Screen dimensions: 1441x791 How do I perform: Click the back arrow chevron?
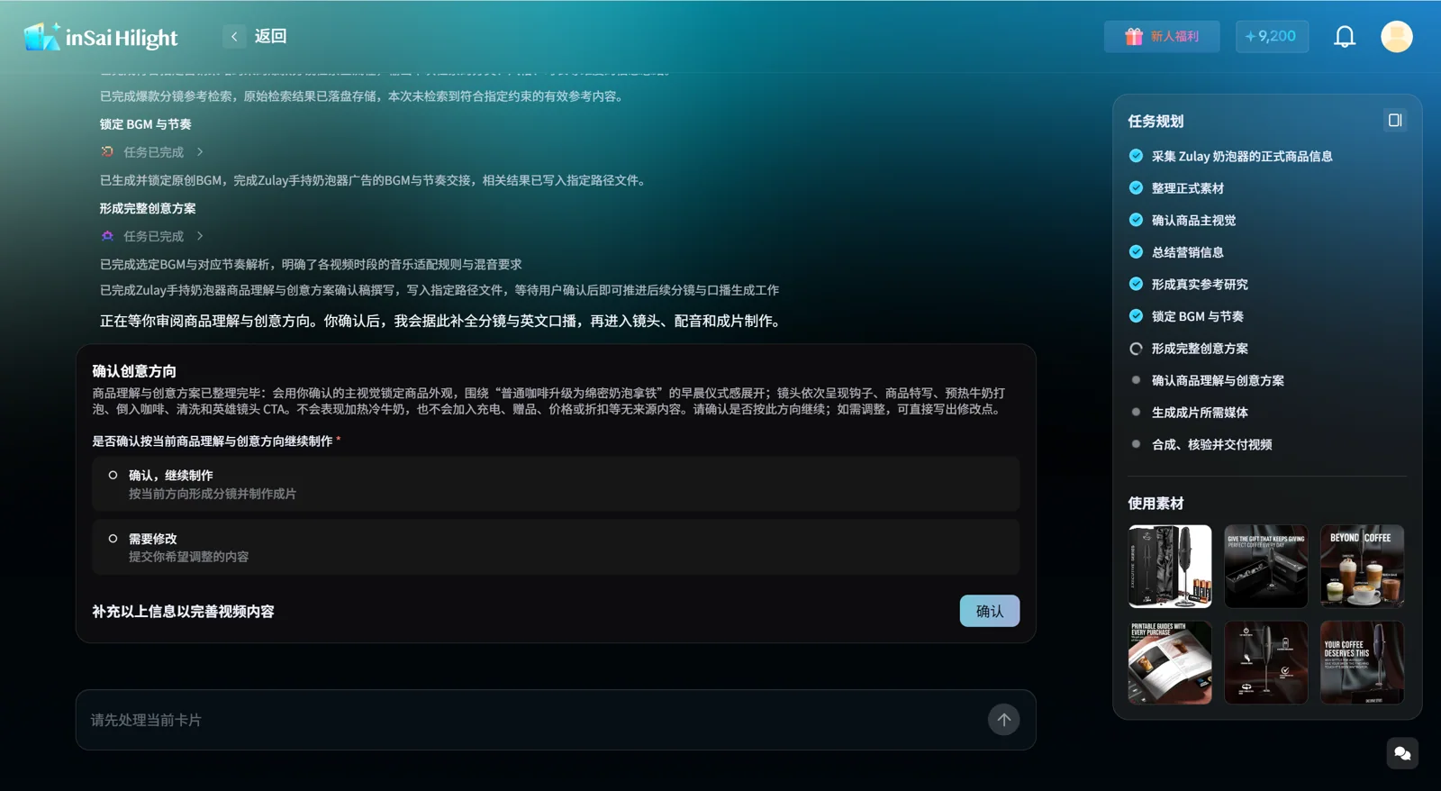[234, 36]
